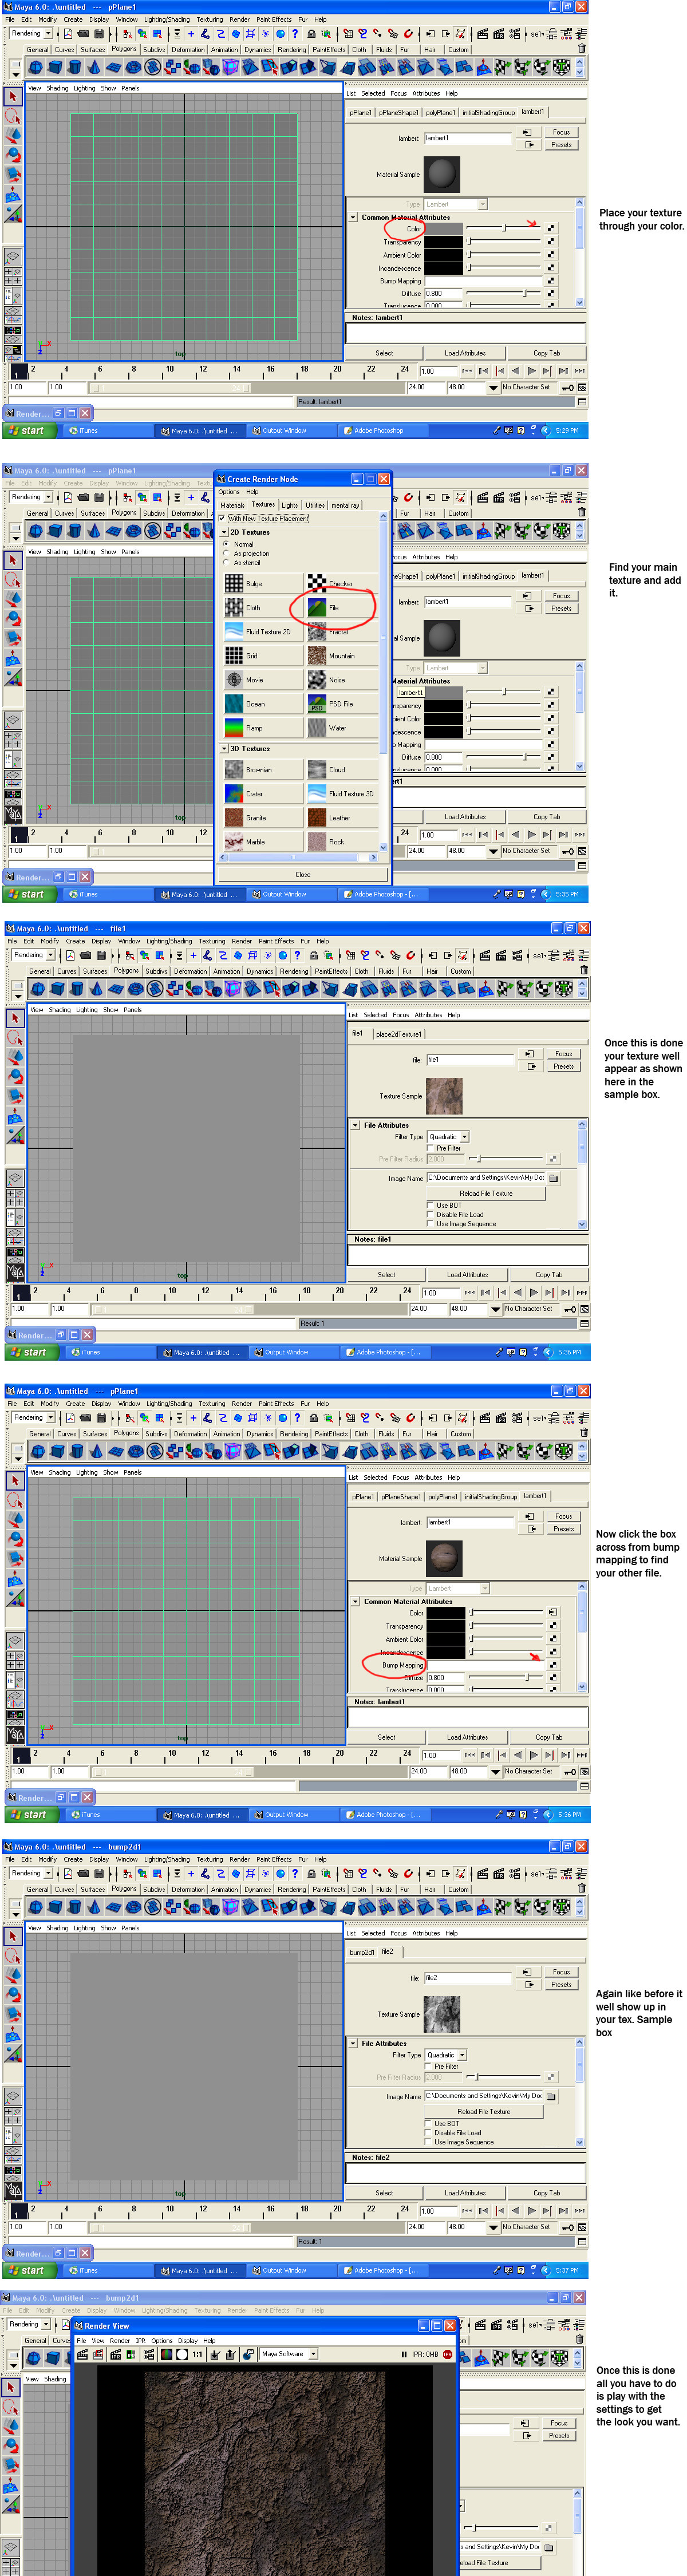Close the Create Render Node dialog via Close button

pos(302,874)
